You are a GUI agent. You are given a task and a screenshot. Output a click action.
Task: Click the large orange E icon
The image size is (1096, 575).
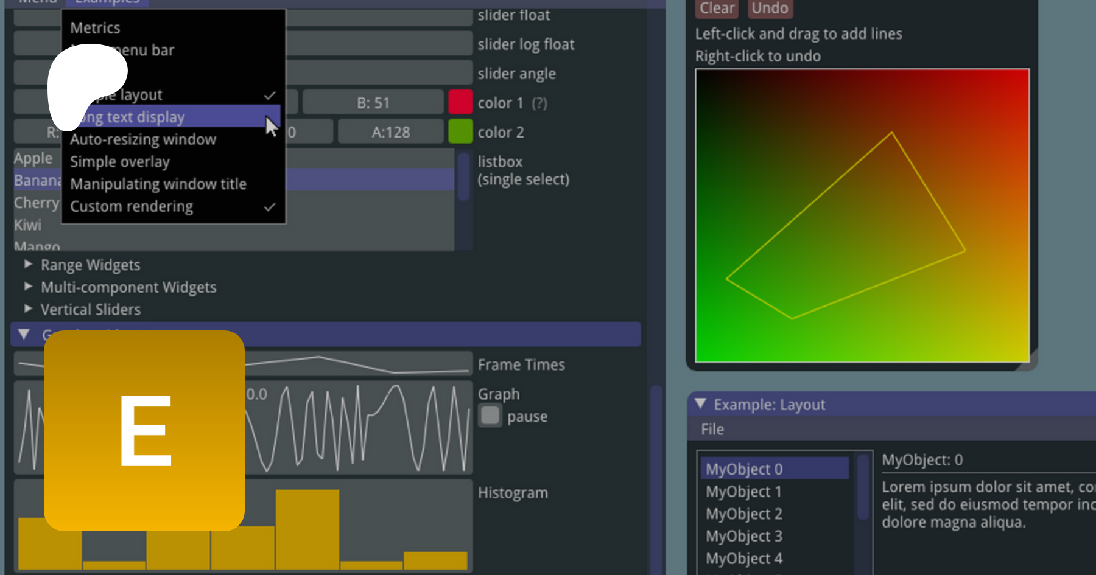point(144,430)
